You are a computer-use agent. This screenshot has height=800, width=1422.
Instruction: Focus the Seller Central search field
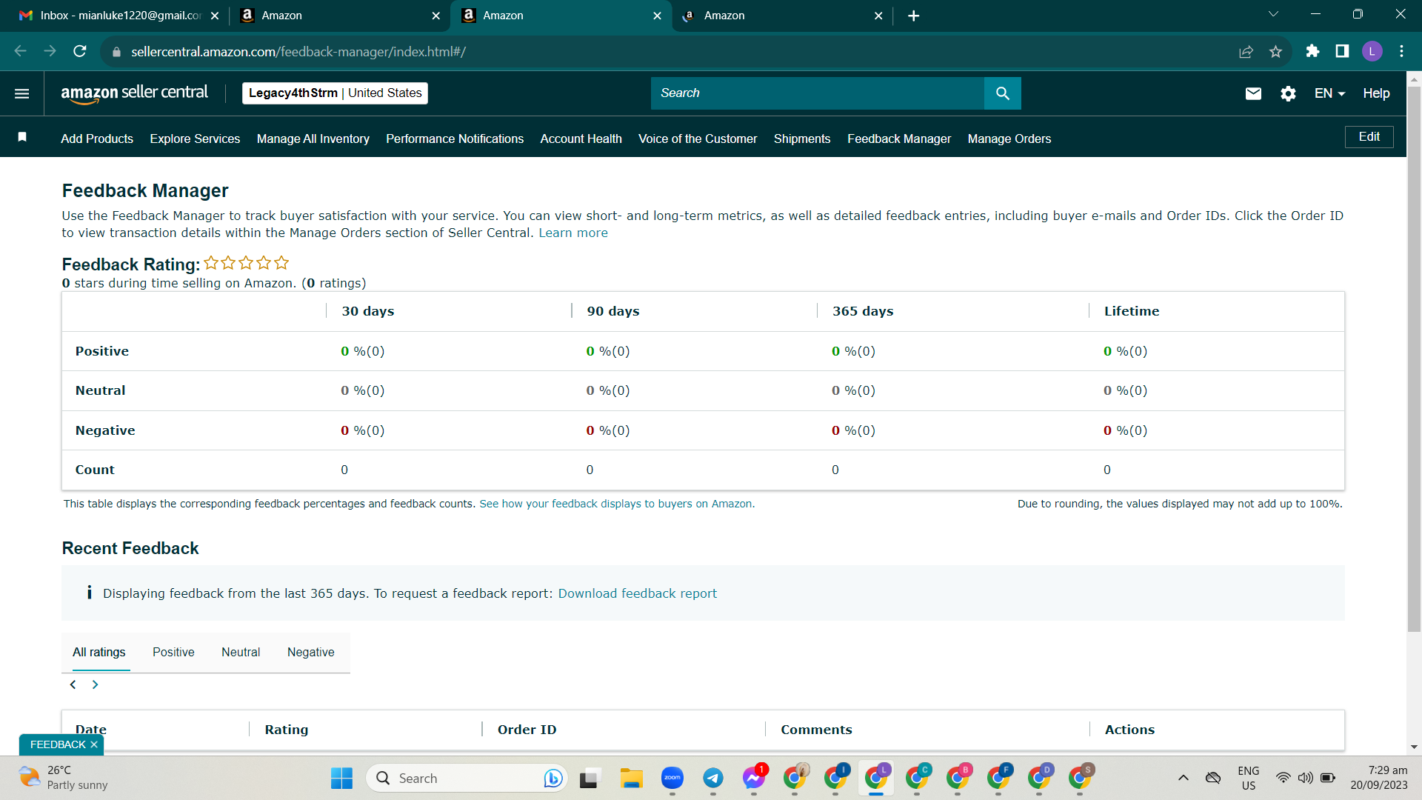817,93
